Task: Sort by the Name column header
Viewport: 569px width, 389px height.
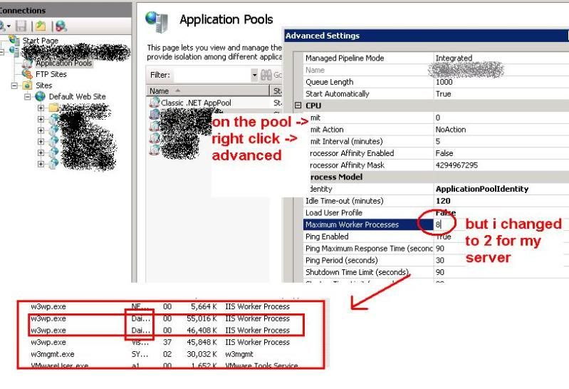Action: tap(207, 90)
